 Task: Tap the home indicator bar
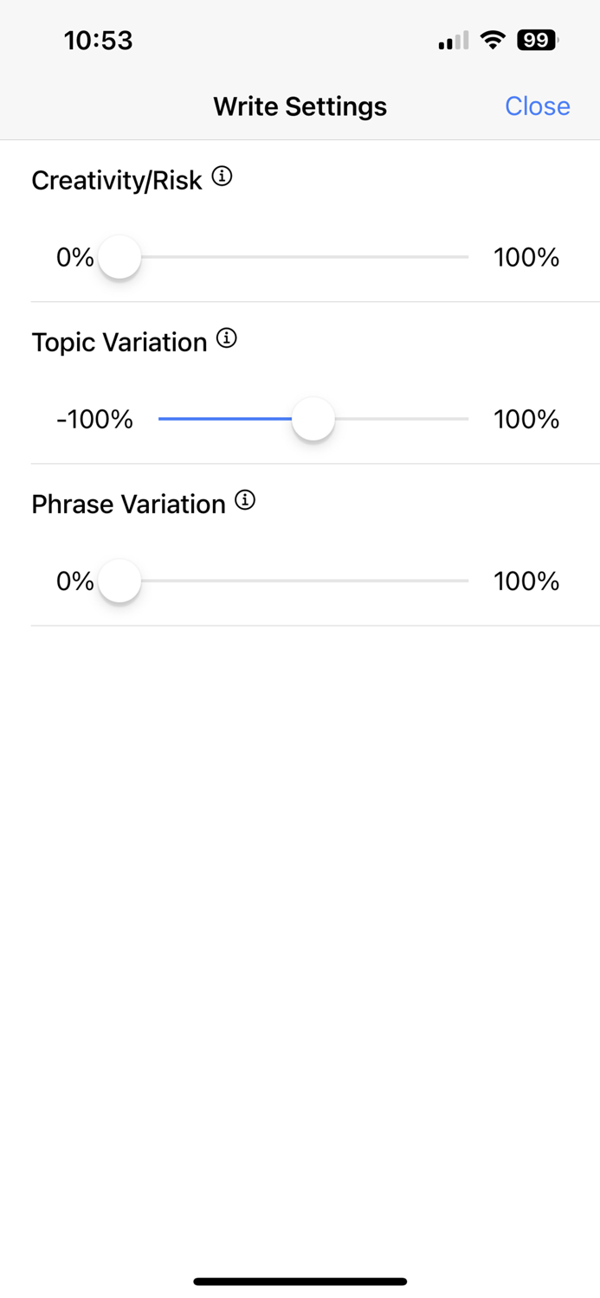click(x=300, y=1282)
